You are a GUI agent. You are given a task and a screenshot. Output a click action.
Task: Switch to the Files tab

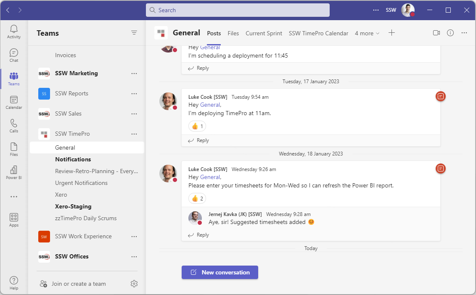click(233, 33)
